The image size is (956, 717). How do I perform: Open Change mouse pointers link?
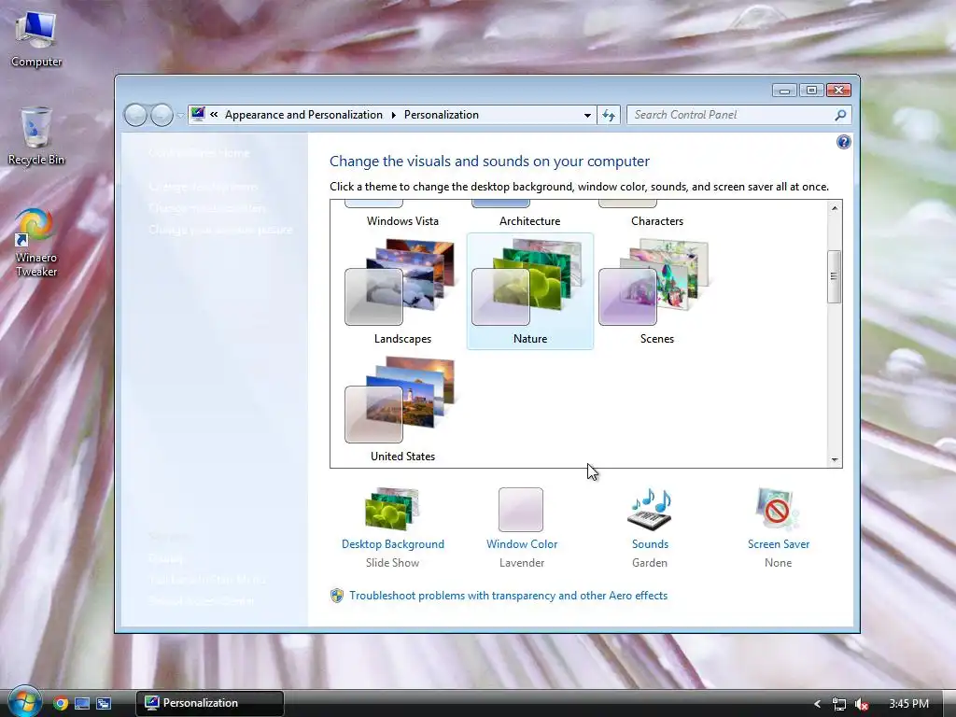click(206, 208)
